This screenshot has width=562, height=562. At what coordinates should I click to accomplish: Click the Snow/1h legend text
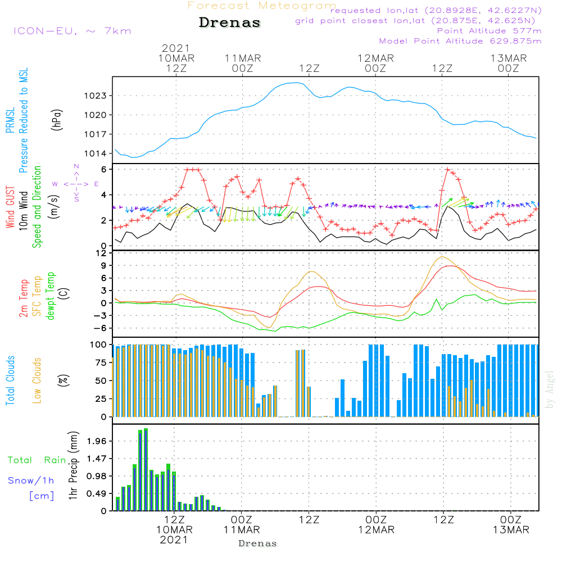[31, 481]
